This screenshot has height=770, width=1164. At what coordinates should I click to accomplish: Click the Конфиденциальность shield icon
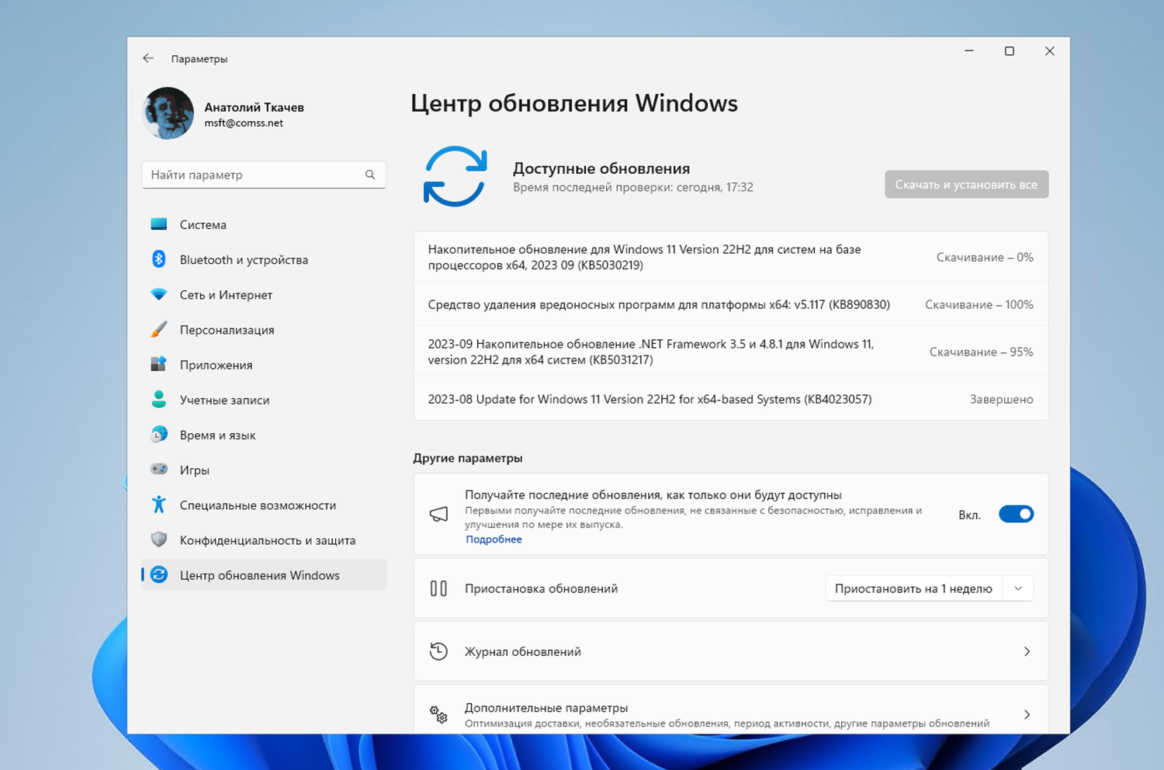(x=159, y=539)
